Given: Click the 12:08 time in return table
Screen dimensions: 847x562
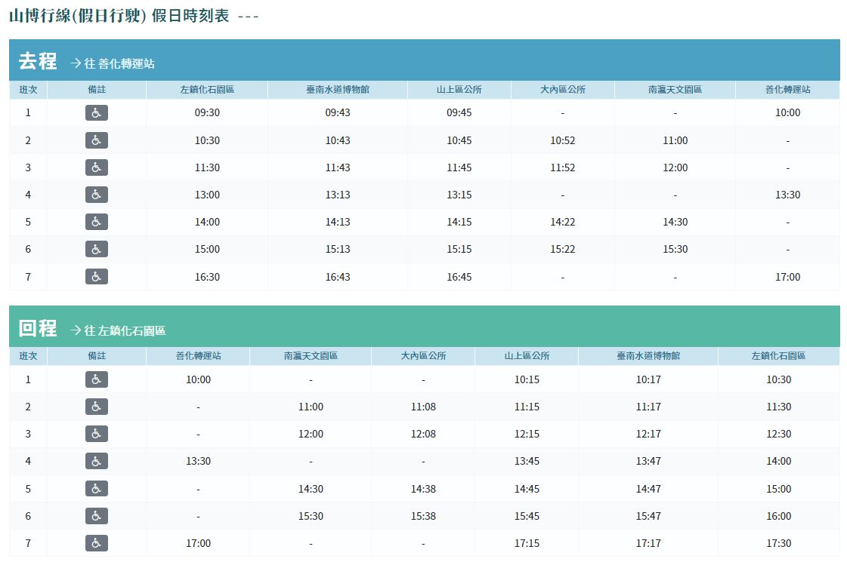Looking at the screenshot, I should pyautogui.click(x=423, y=434).
